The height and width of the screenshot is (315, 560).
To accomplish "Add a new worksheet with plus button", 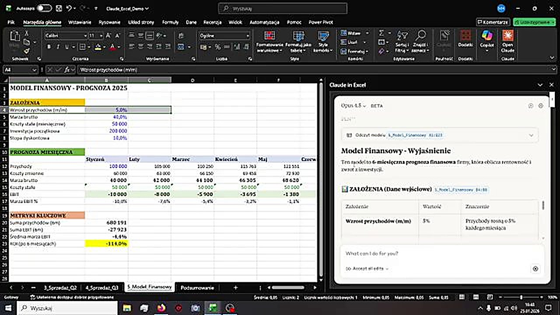I will coord(235,287).
